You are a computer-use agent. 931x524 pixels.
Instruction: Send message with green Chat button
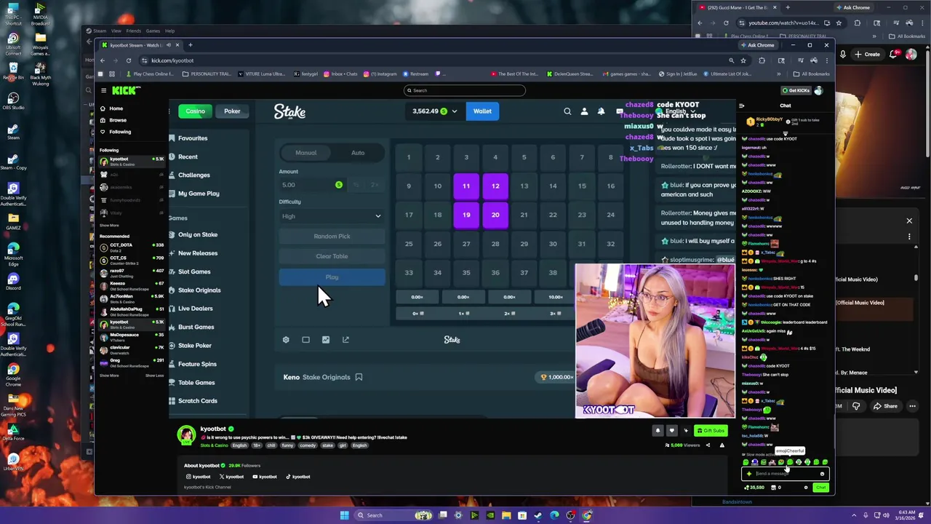(820, 488)
